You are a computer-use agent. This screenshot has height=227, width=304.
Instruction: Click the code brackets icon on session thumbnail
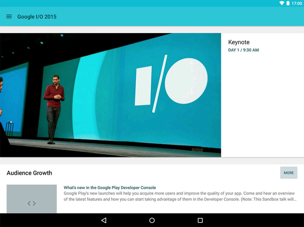(32, 203)
